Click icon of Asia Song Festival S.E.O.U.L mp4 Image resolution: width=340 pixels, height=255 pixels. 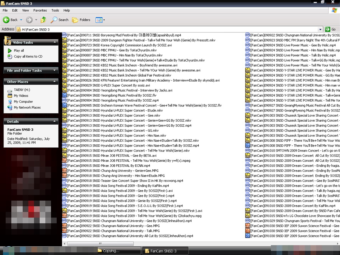click(64, 206)
